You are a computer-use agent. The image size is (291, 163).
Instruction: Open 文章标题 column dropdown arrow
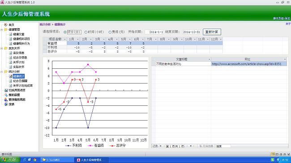(209, 59)
